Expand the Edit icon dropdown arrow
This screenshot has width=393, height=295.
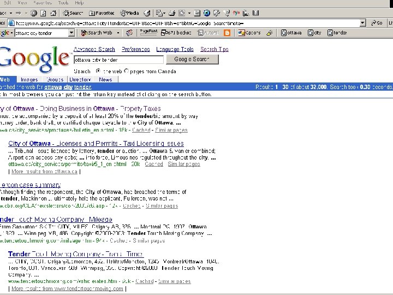[189, 13]
